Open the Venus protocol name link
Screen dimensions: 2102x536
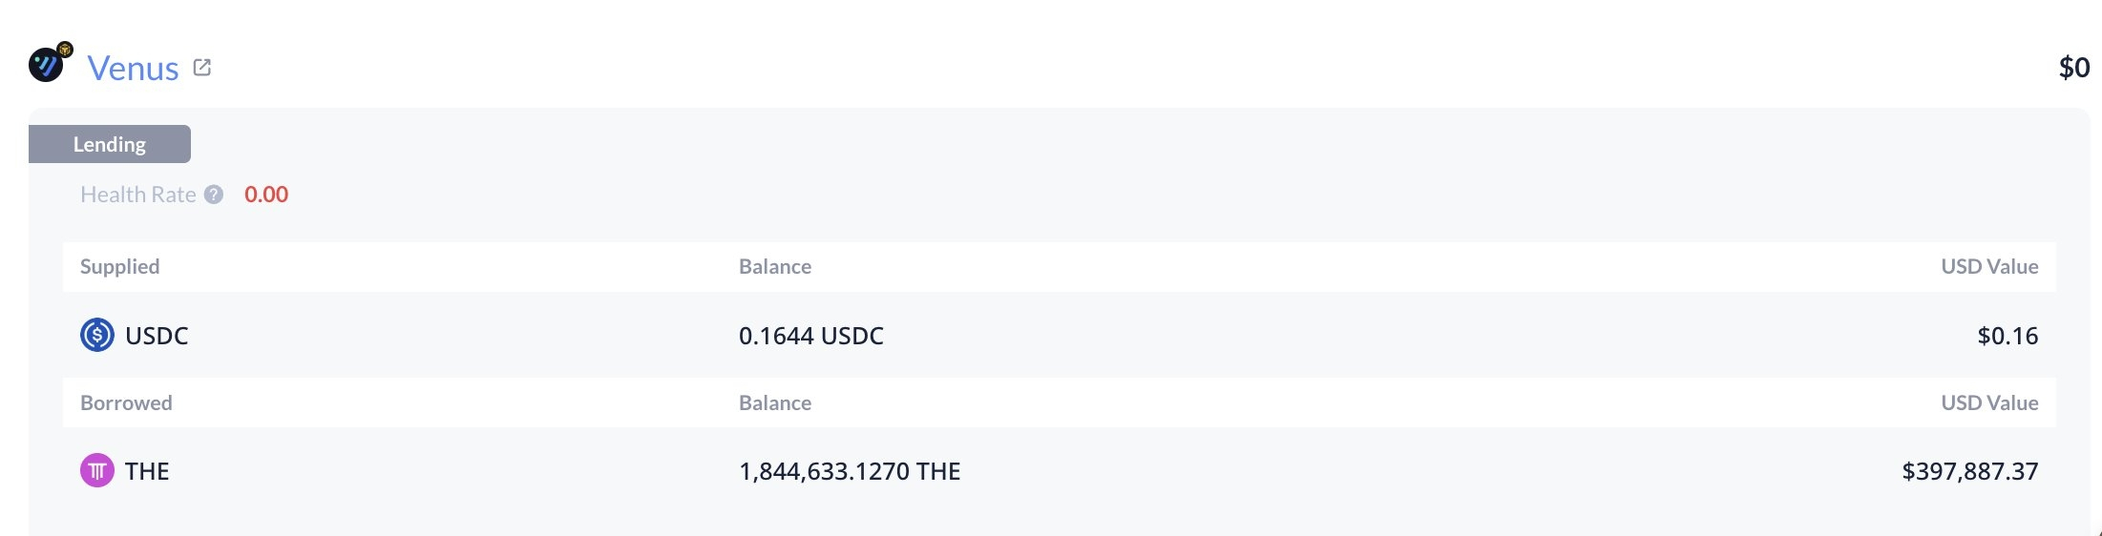tap(133, 69)
